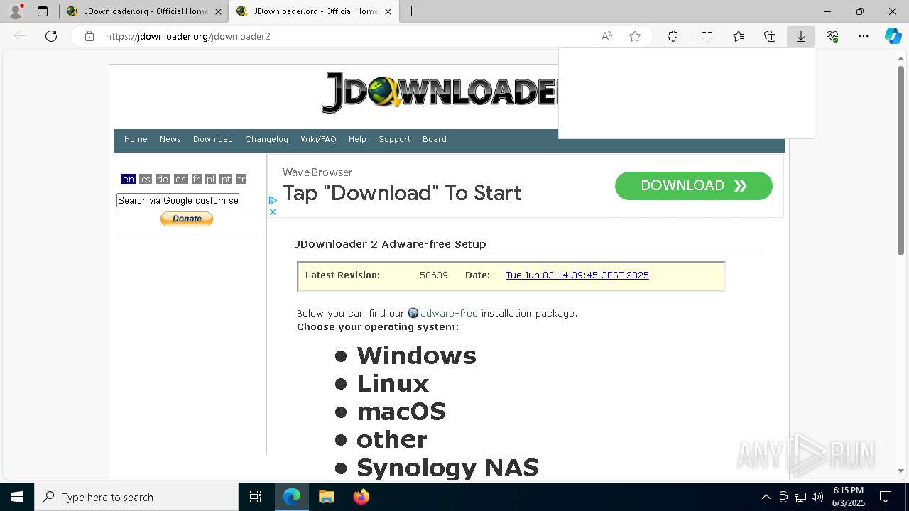Select the en language flag

click(x=128, y=179)
